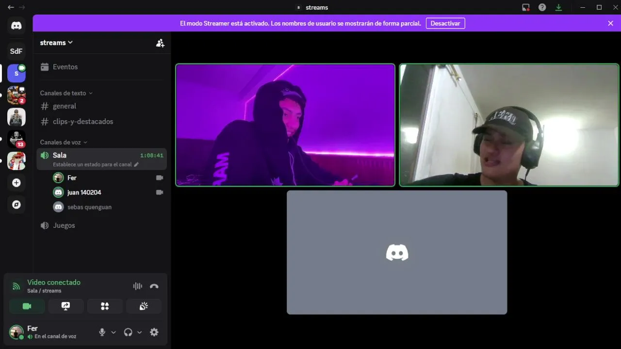Open Sala / streams link
This screenshot has width=621, height=349.
44,291
